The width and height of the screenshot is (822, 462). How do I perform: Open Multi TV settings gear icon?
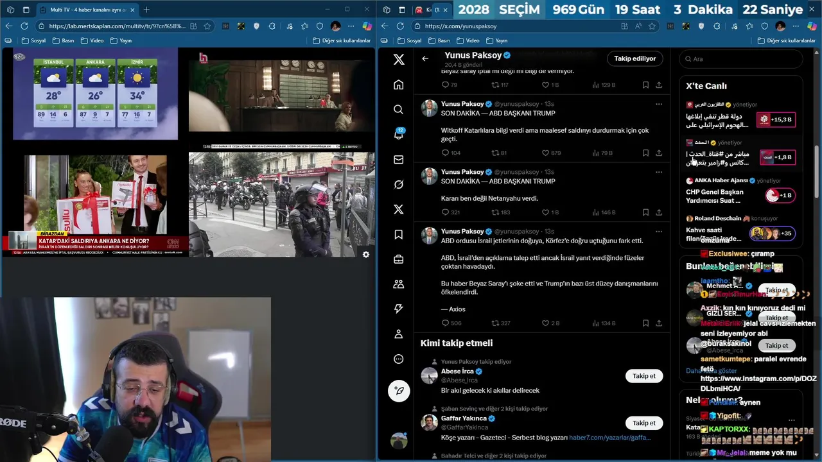coord(366,255)
